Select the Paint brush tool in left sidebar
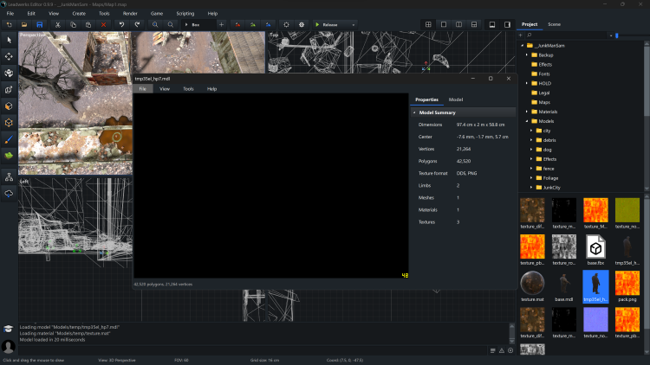The width and height of the screenshot is (650, 365). [9, 138]
